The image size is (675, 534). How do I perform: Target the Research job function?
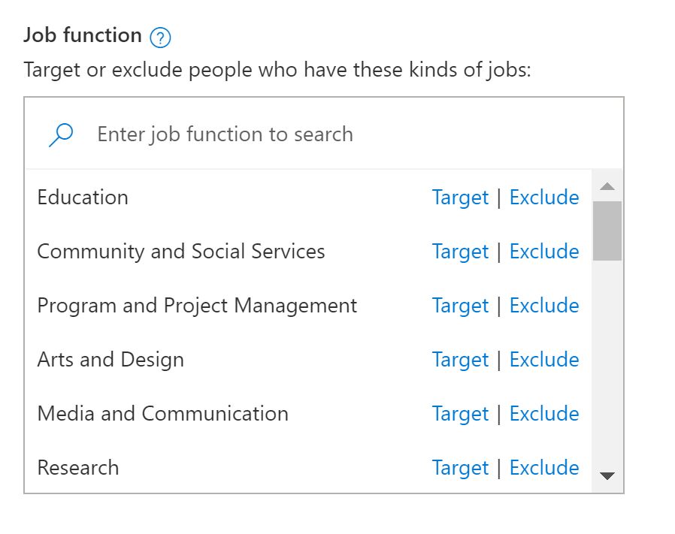click(460, 468)
